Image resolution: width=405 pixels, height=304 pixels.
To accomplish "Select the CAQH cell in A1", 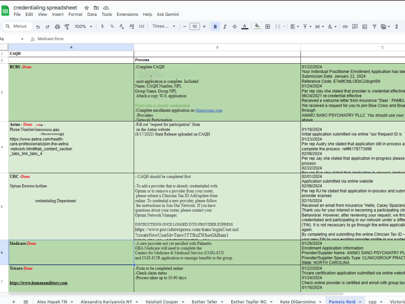I will coord(71,54).
